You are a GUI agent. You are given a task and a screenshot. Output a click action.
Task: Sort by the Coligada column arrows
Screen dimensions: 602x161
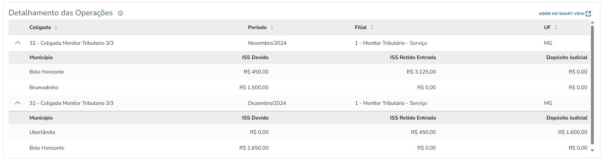56,27
